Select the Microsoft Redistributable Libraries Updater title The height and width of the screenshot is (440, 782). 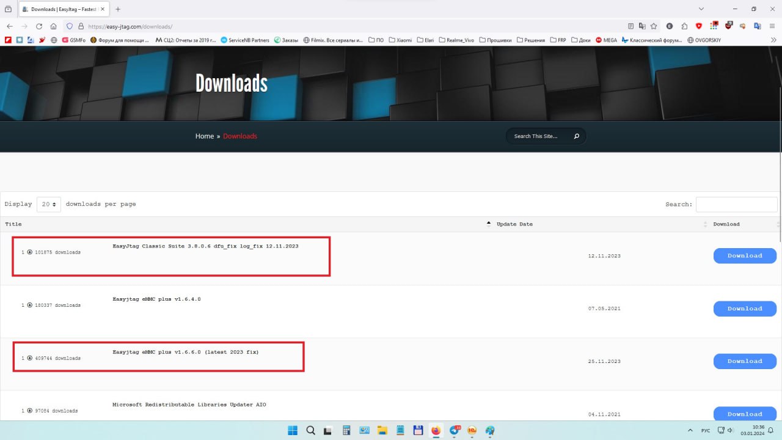click(x=189, y=405)
